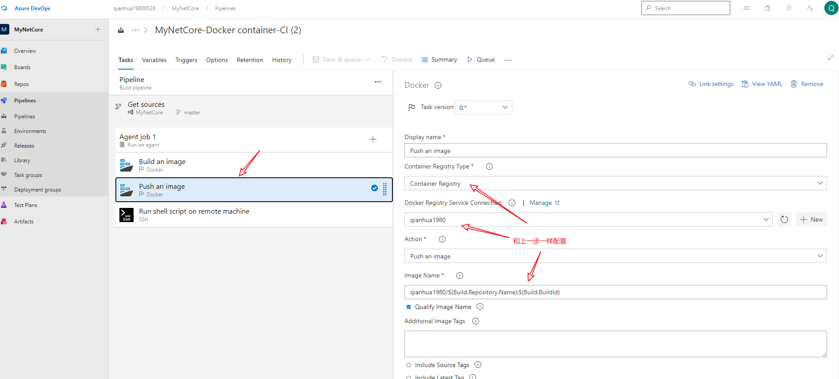Click the Image Name info icon
Viewport: 839px width, 379px height.
(459, 276)
